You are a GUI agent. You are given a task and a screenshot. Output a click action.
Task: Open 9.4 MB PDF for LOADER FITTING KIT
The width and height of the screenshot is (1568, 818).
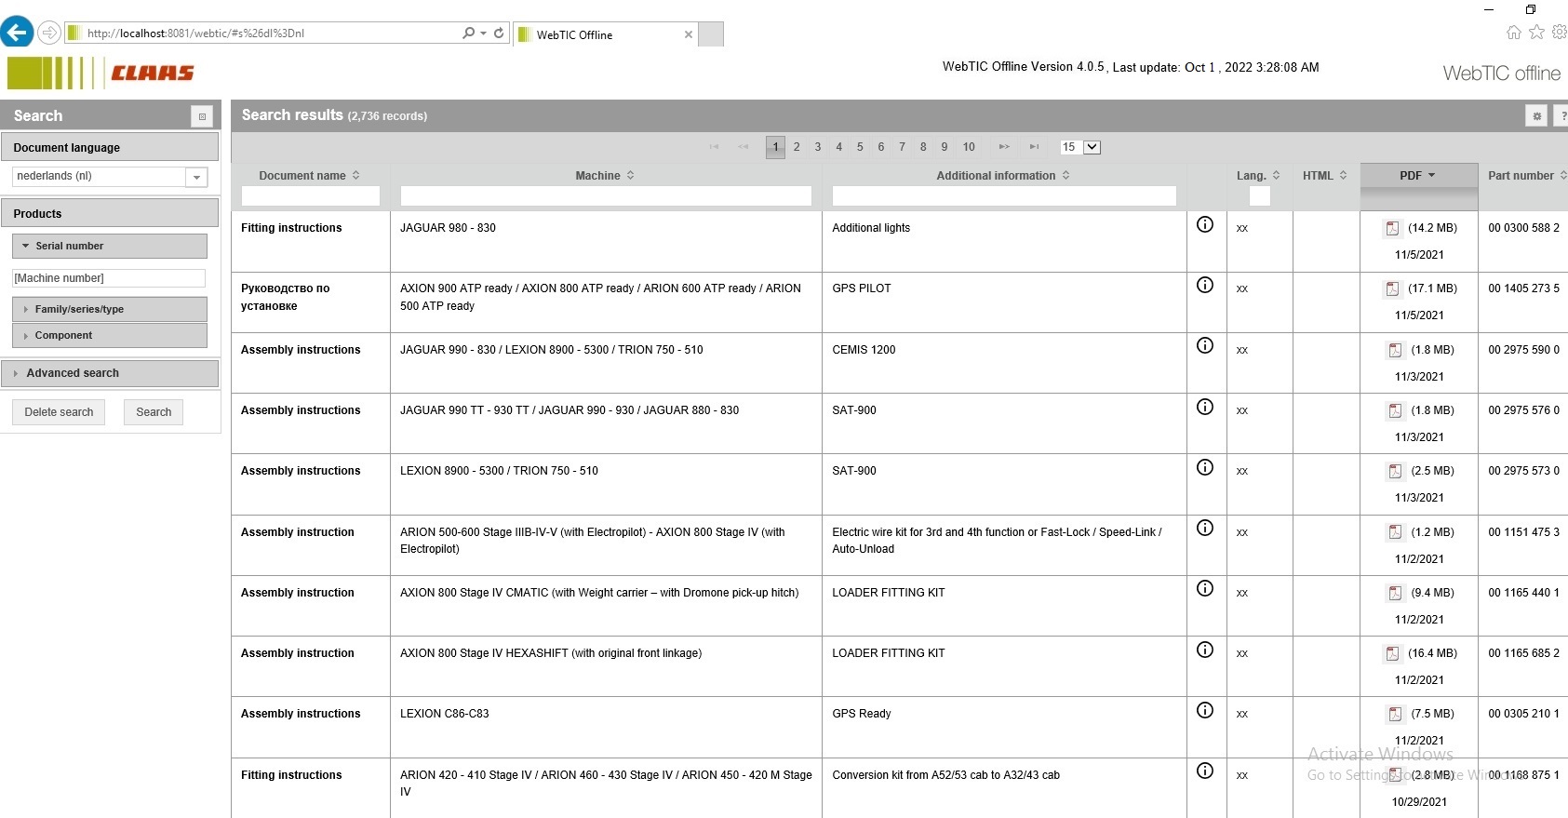[x=1395, y=593]
